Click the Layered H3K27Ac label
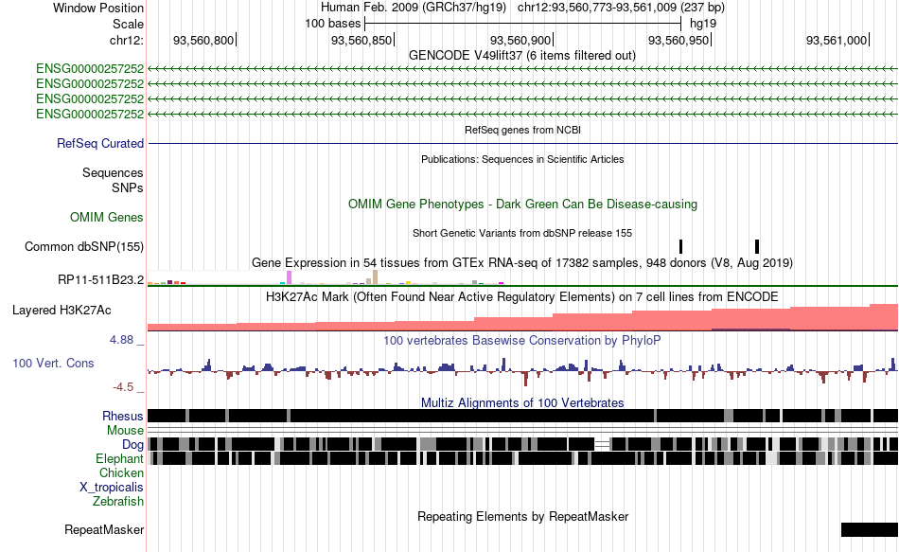This screenshot has width=899, height=552. 62,311
